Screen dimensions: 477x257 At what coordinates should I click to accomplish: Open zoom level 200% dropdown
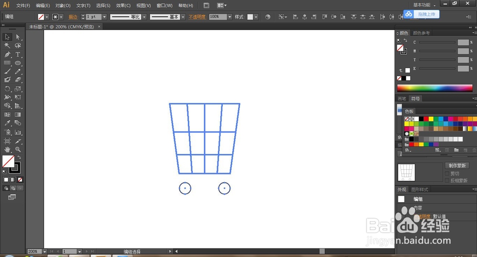[x=45, y=252]
